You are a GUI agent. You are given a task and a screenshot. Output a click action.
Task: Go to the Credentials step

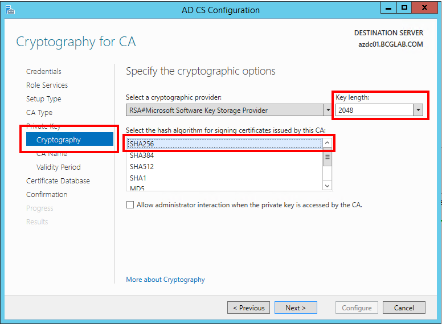point(44,72)
